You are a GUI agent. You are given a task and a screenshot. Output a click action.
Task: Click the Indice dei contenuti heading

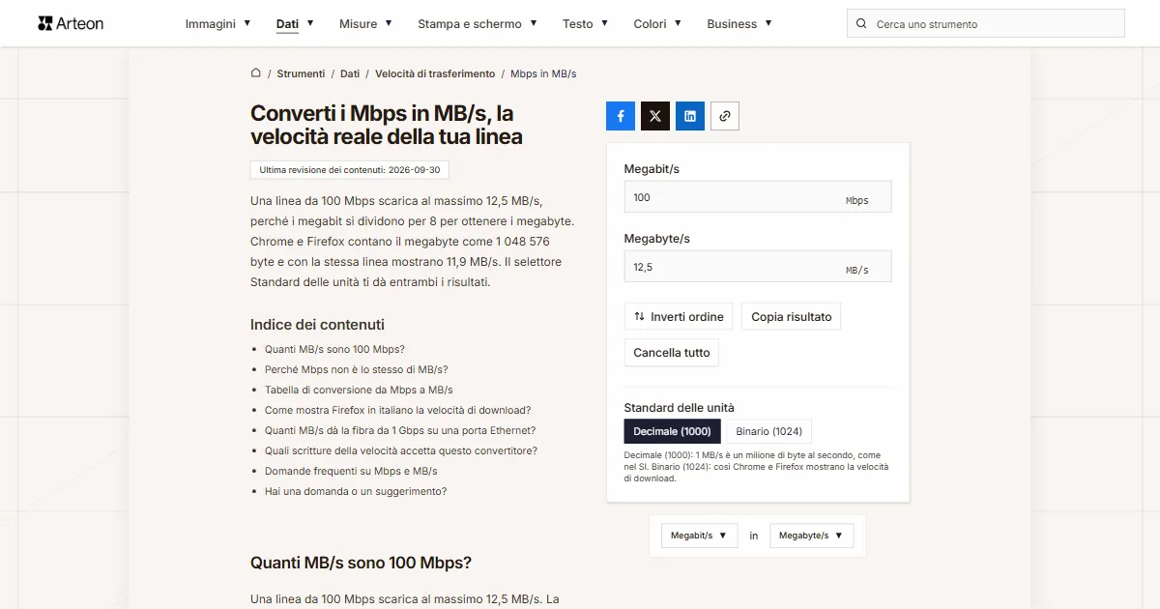pos(317,325)
